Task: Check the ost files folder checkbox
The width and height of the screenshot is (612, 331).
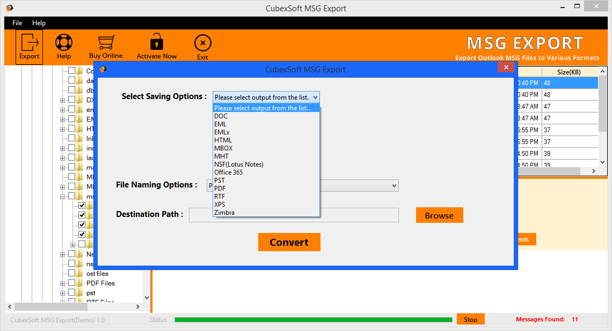Action: point(71,274)
